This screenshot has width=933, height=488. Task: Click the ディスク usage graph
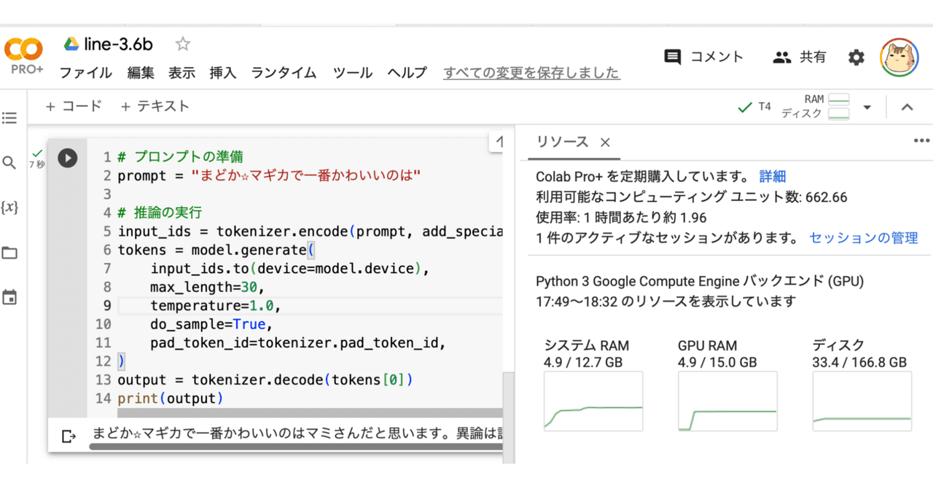862,401
